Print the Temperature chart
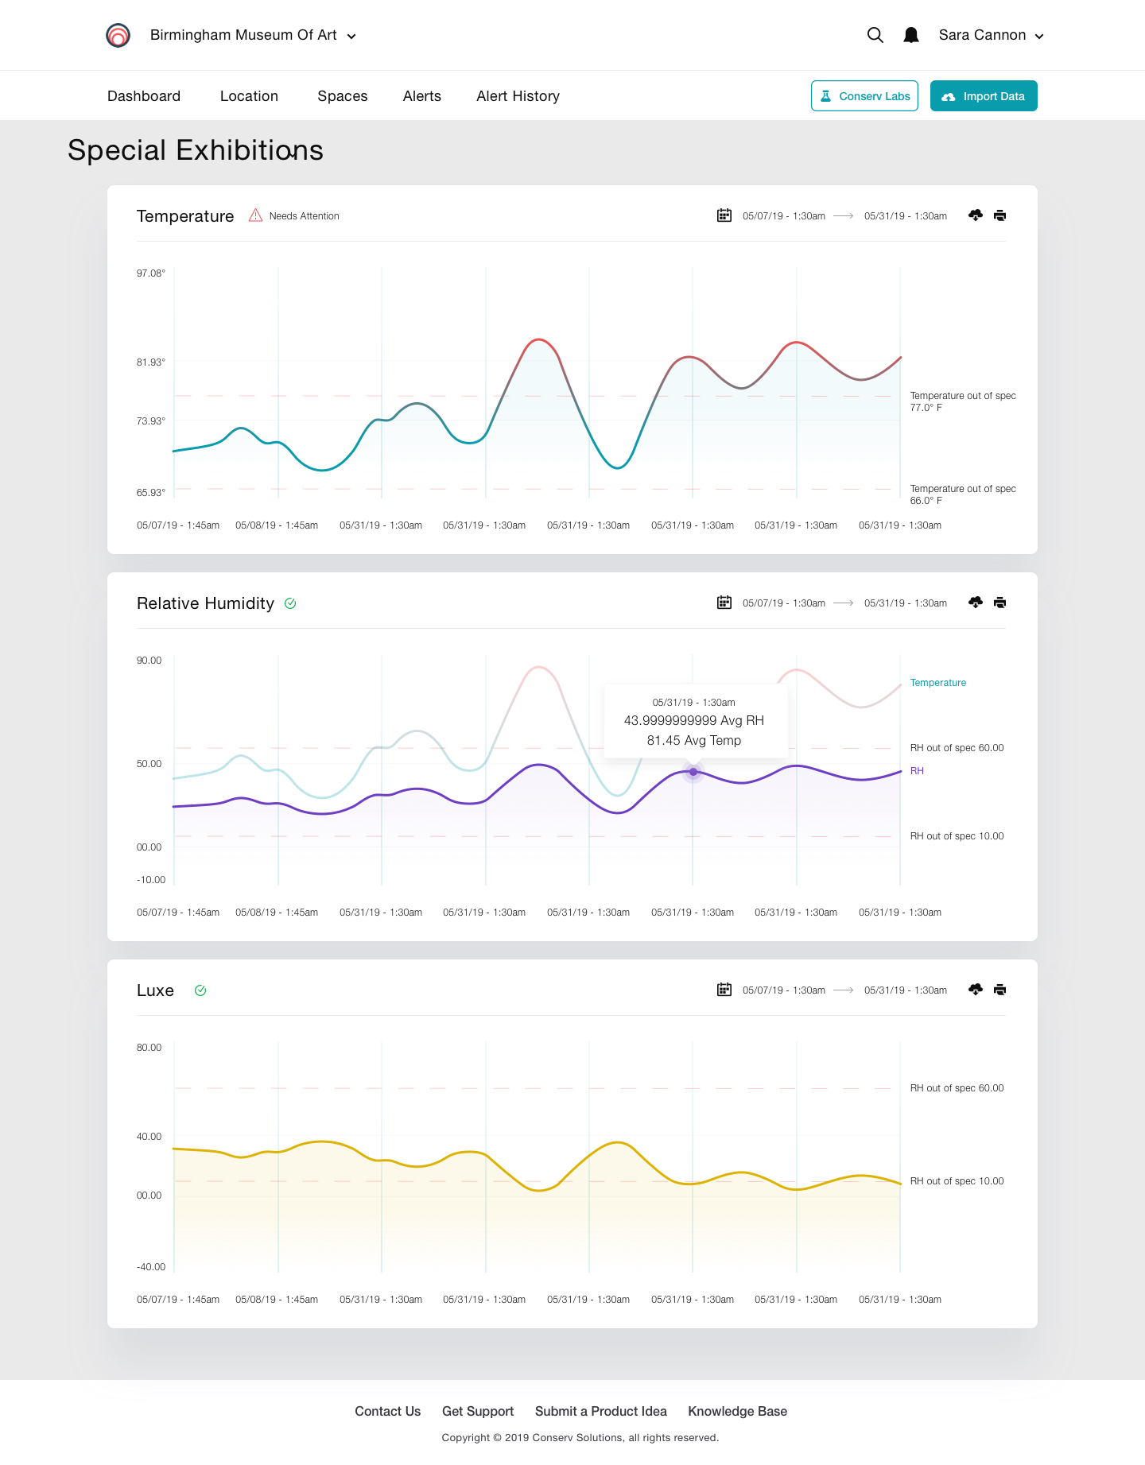This screenshot has width=1145, height=1465. click(x=1000, y=215)
